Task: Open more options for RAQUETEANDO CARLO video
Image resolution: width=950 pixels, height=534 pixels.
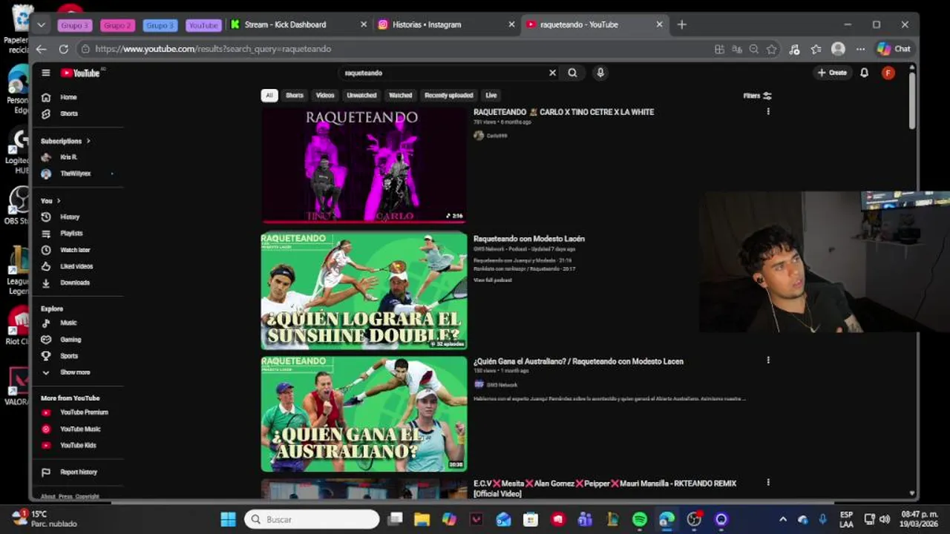Action: click(x=768, y=112)
